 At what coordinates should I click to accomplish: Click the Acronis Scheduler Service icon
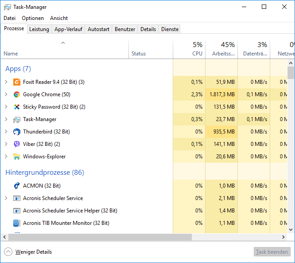click(17, 198)
